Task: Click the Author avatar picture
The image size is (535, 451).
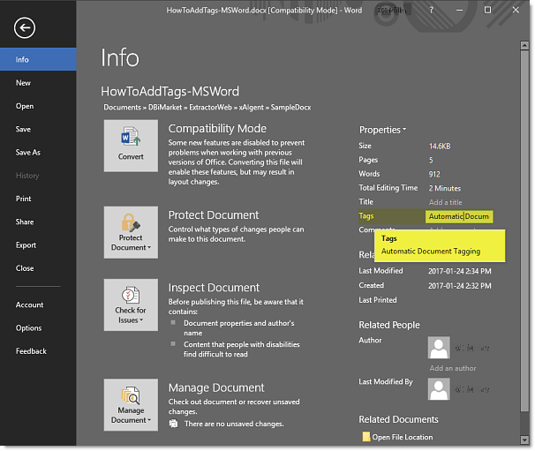Action: (439, 348)
